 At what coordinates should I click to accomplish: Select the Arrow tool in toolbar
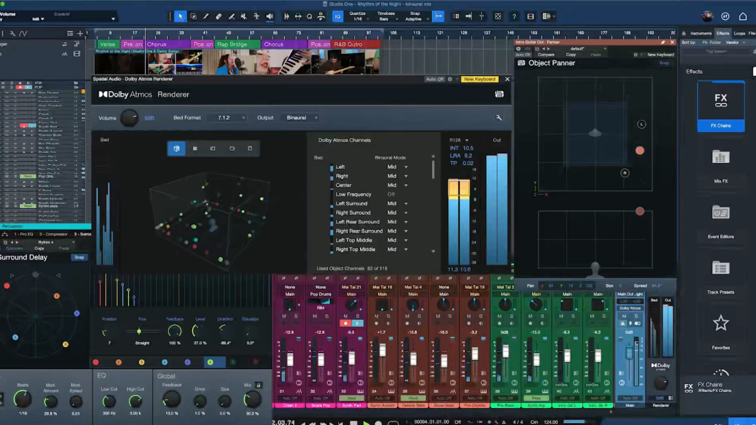(x=180, y=17)
